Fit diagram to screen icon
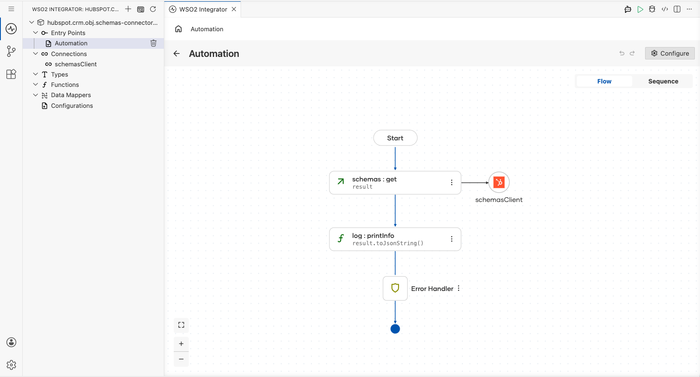700x377 pixels. pyautogui.click(x=181, y=325)
